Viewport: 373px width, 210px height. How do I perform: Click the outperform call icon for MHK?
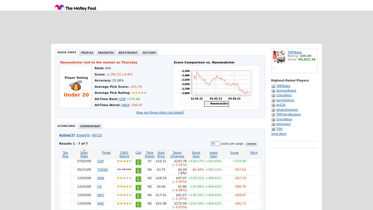(138, 179)
